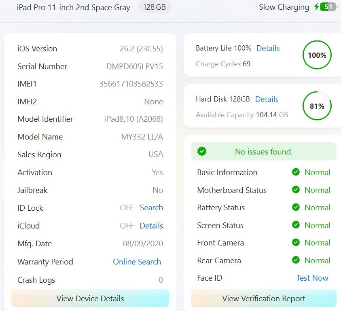Click Test Now for Face ID
This screenshot has height=311, width=341.
[x=312, y=278]
